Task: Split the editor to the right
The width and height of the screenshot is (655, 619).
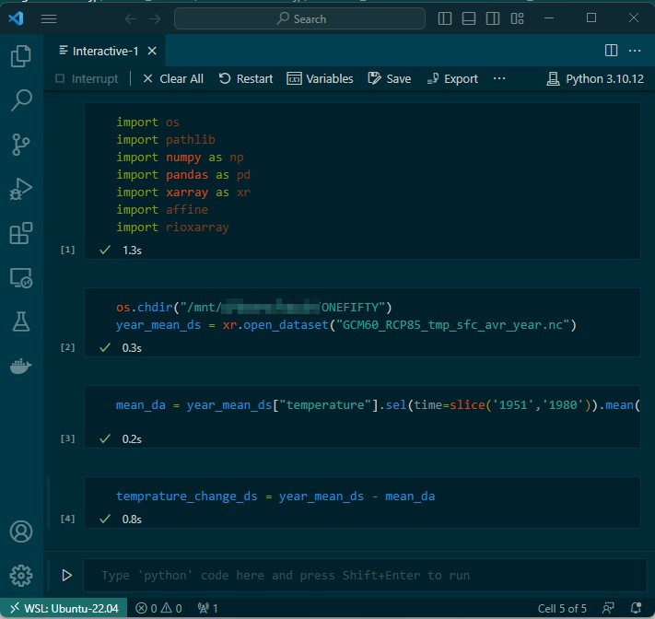Action: 611,51
